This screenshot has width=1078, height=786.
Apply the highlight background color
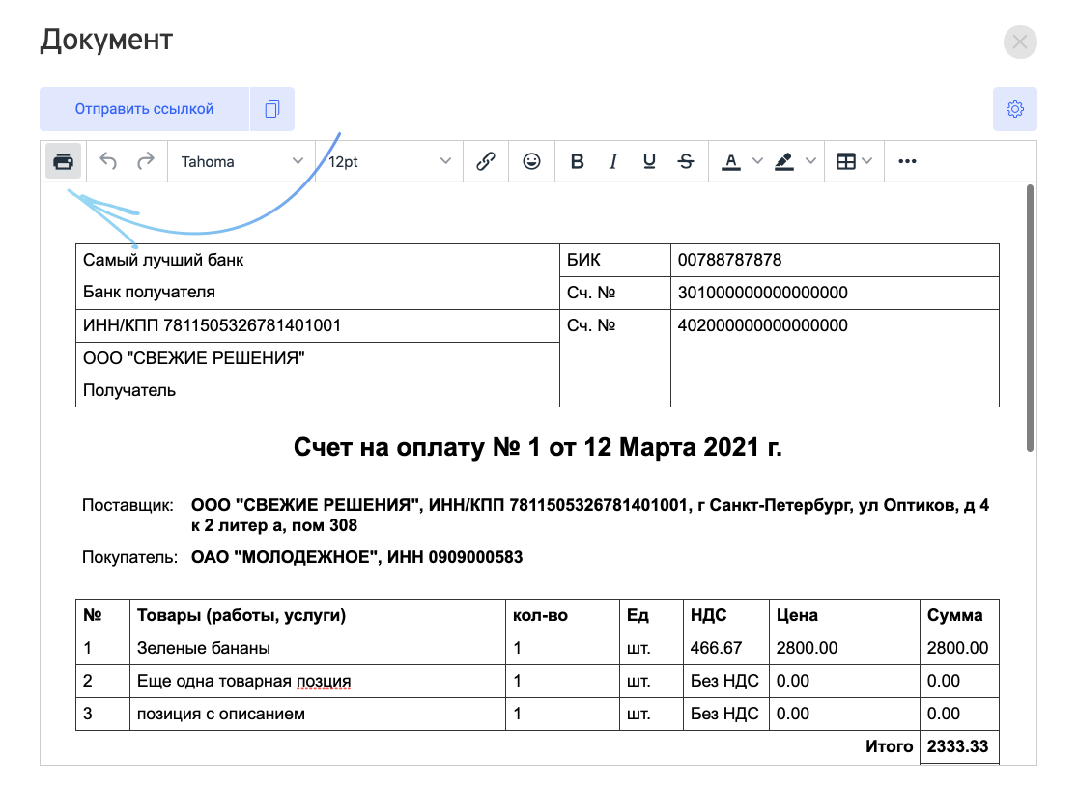(x=784, y=161)
